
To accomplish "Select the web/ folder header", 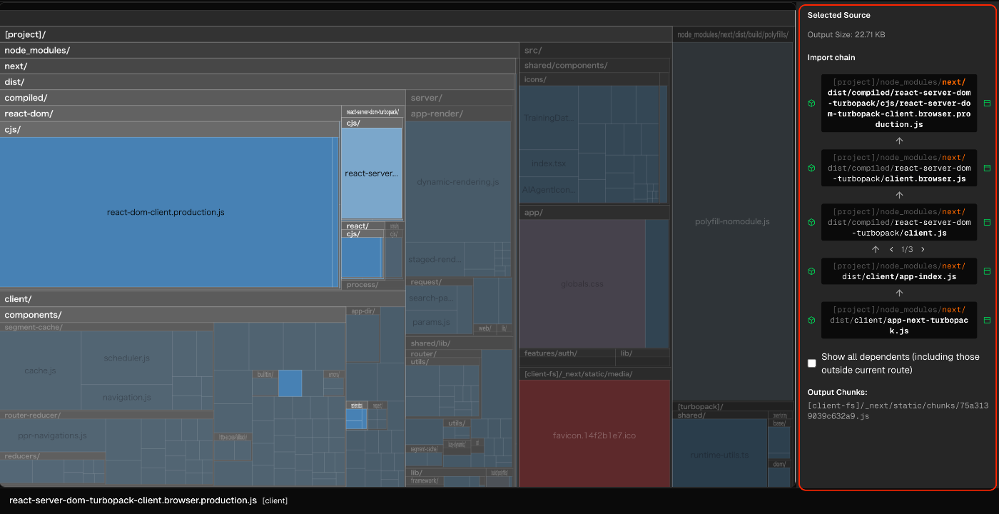I will [485, 328].
